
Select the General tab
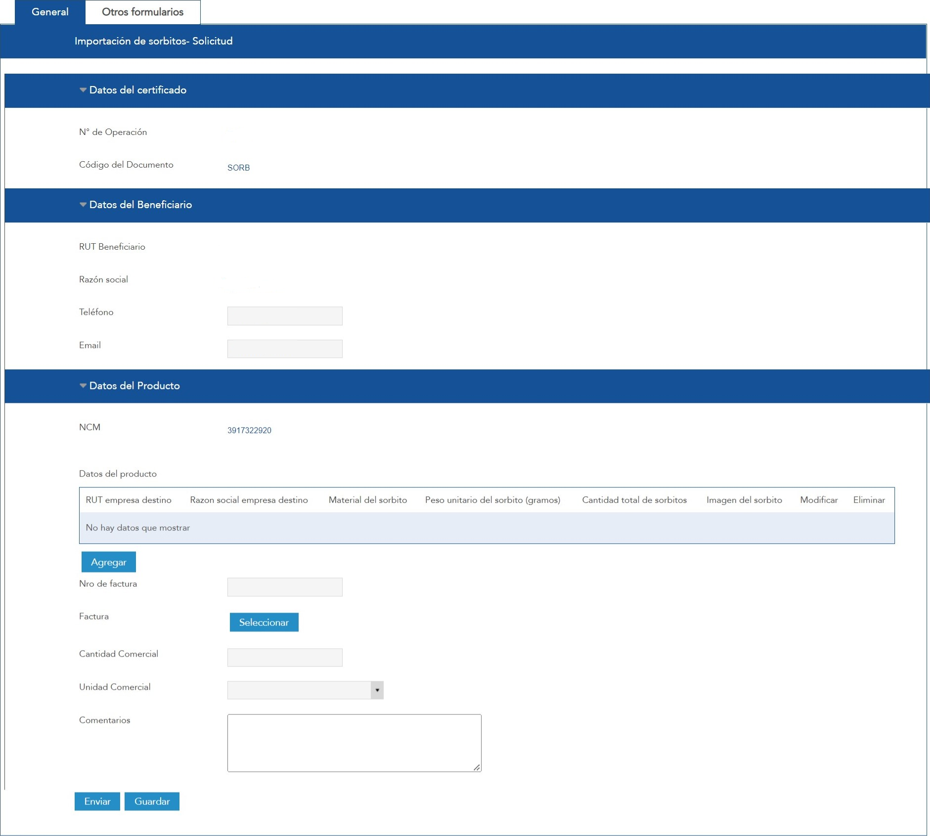(x=50, y=12)
